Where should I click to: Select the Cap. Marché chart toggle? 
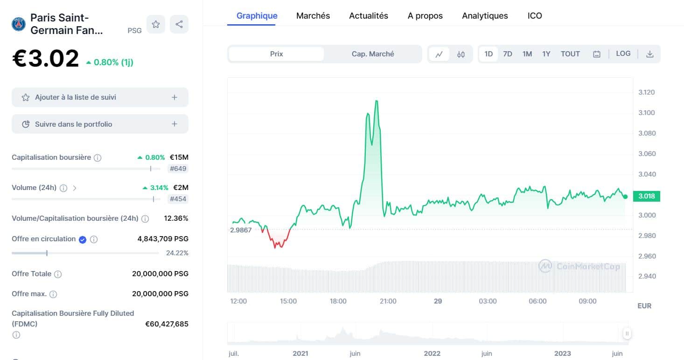[x=373, y=54]
